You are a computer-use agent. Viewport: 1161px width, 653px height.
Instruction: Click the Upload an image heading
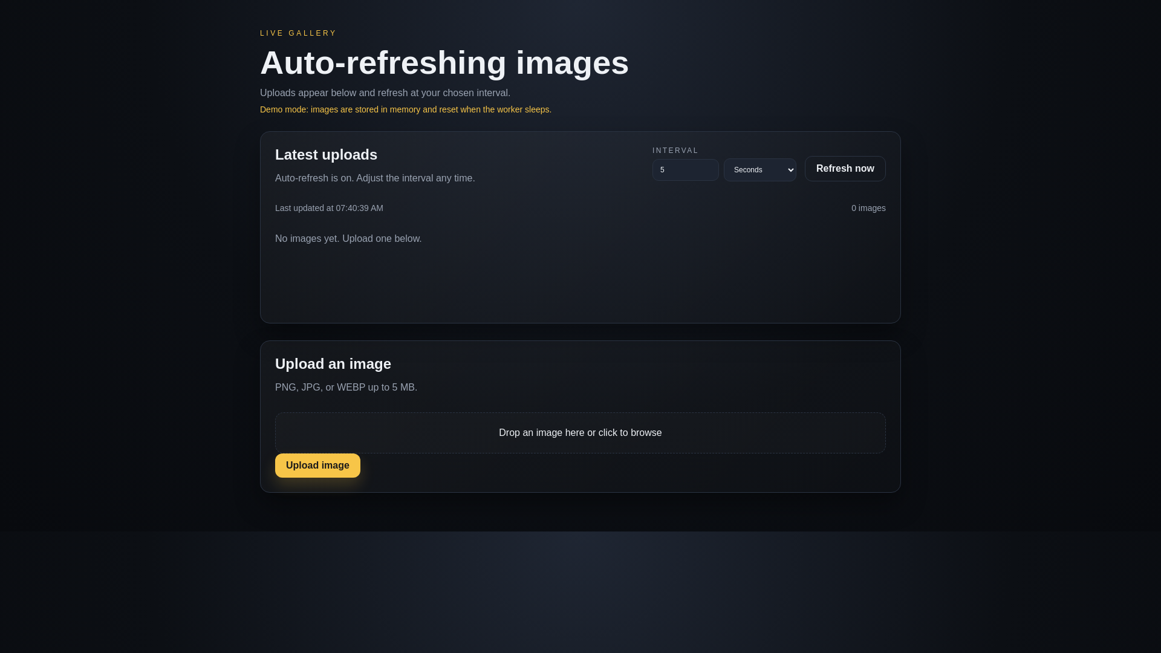333,364
